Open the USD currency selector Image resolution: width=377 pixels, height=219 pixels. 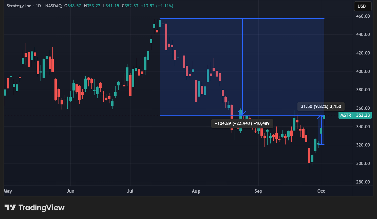[x=363, y=6]
